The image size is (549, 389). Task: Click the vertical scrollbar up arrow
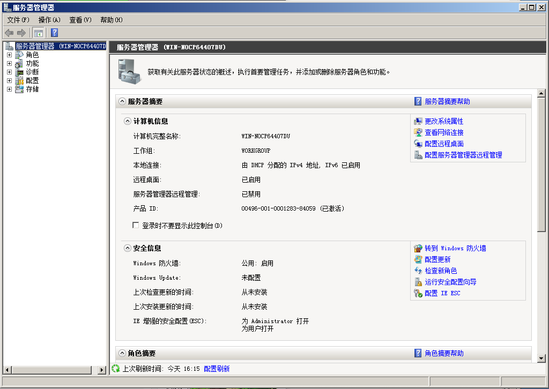tap(541, 93)
